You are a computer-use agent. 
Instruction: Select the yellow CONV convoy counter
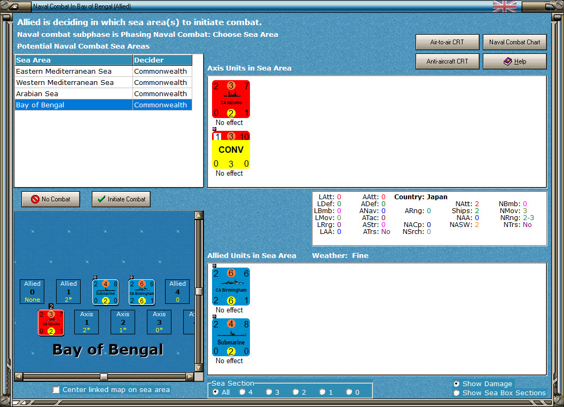(x=231, y=150)
